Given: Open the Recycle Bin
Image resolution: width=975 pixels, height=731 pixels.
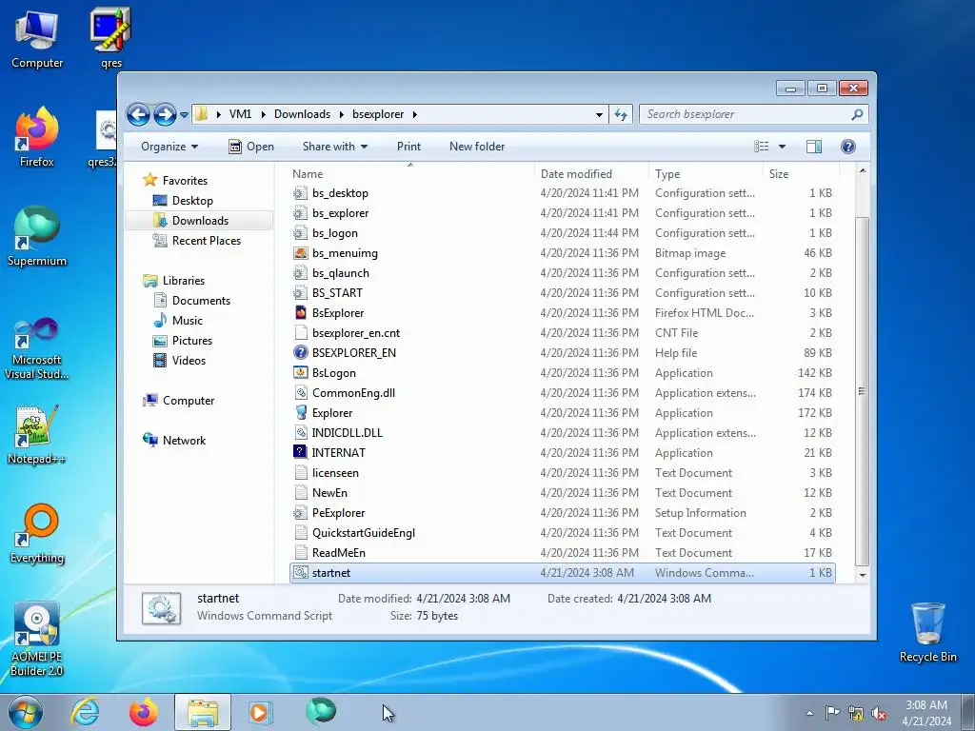Looking at the screenshot, I should tap(927, 633).
